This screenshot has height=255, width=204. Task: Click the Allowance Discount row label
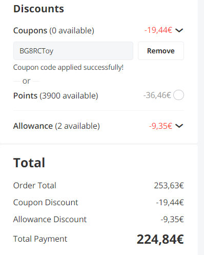(x=50, y=219)
